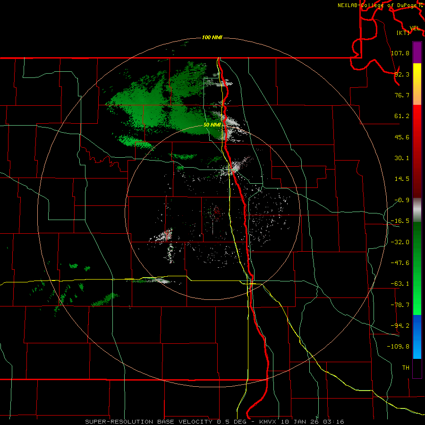Pick the yellow-orange segment of the color bar
This screenshot has height=425, width=425.
coord(417,84)
